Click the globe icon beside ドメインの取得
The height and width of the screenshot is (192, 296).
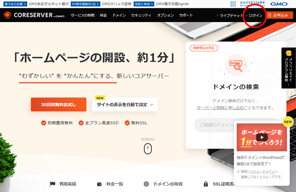pyautogui.click(x=146, y=184)
